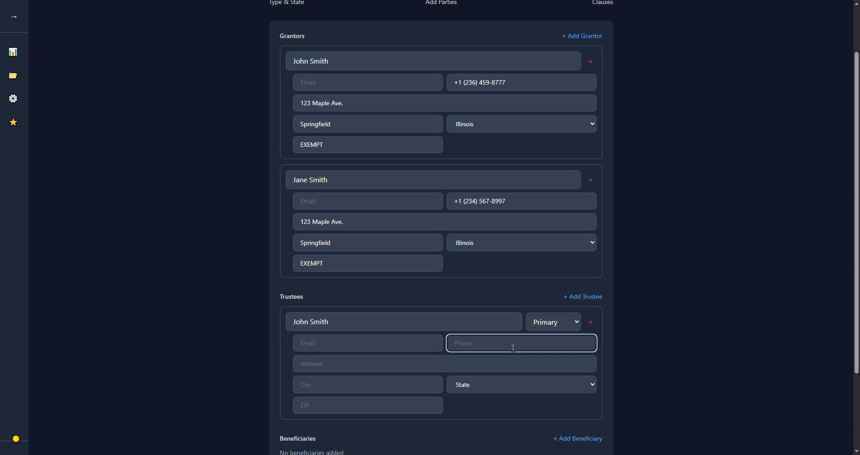Remove trustee John Smith with red X
Screen dimensions: 860x455
(x=590, y=322)
